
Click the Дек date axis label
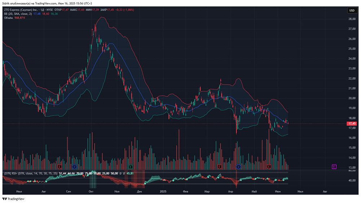139,191
